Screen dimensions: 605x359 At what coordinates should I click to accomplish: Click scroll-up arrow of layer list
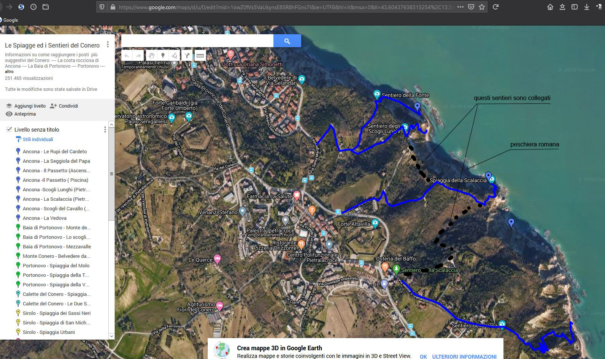[x=111, y=125]
